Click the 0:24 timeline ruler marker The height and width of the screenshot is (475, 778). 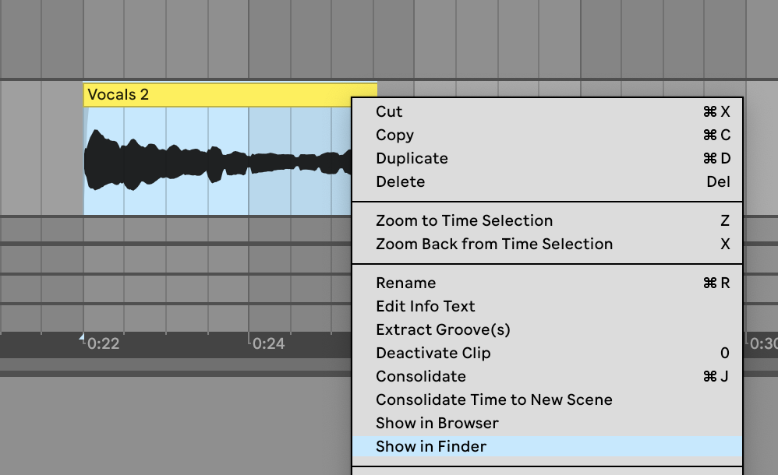(x=268, y=343)
